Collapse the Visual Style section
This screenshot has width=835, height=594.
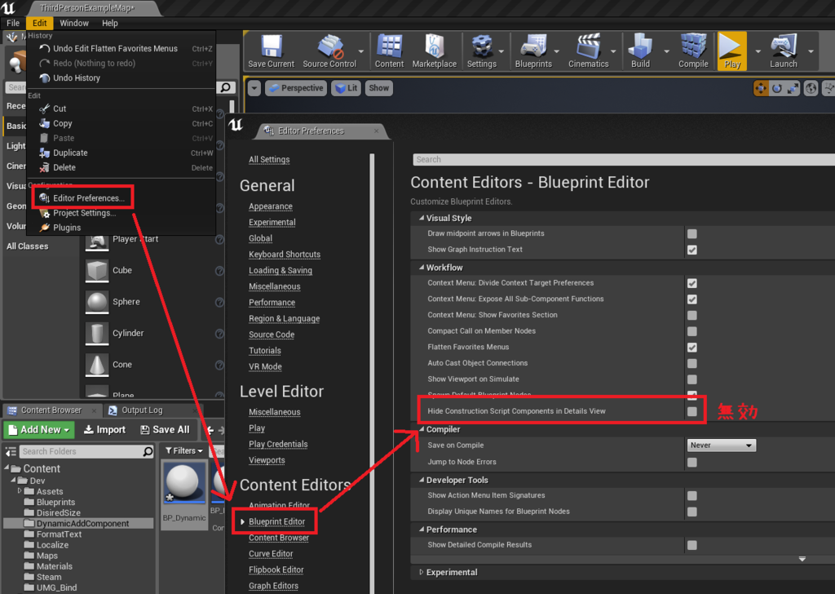coord(422,218)
